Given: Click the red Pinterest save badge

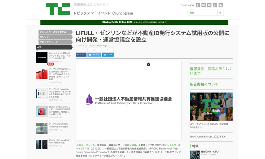Looking at the screenshot, I should (x=51, y=64).
